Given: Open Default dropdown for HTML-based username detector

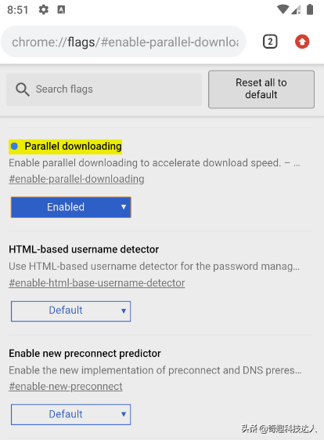Looking at the screenshot, I should (71, 311).
